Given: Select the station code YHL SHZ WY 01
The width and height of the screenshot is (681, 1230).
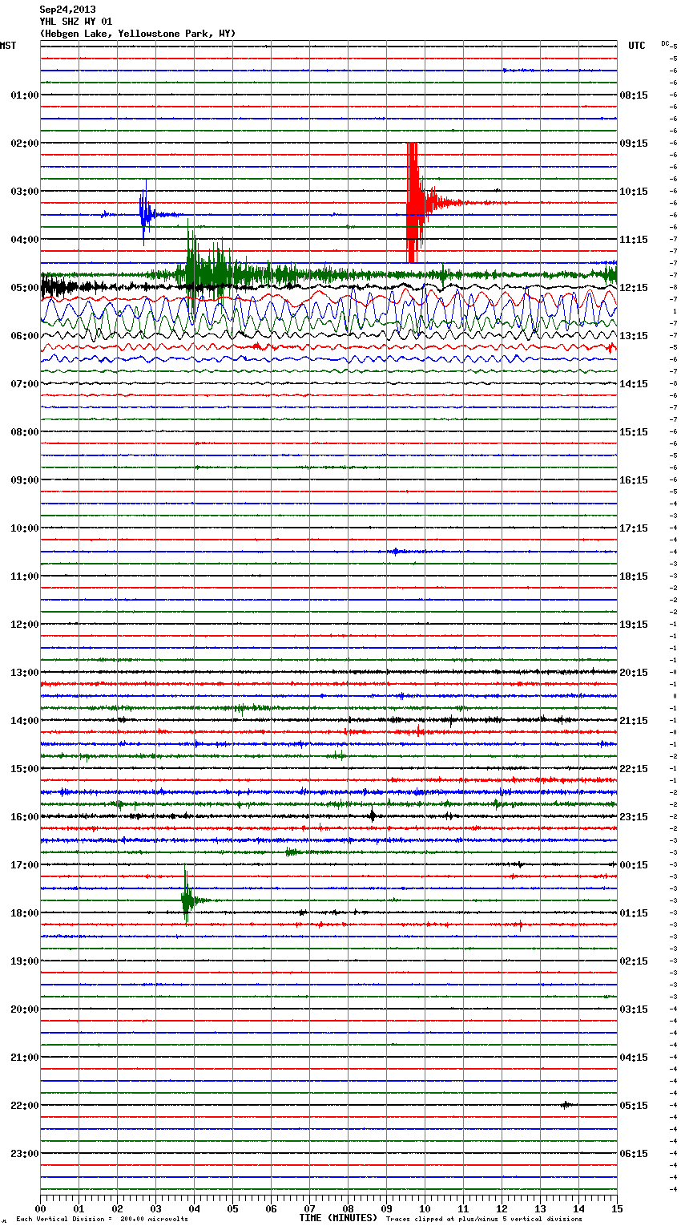Looking at the screenshot, I should click(76, 22).
